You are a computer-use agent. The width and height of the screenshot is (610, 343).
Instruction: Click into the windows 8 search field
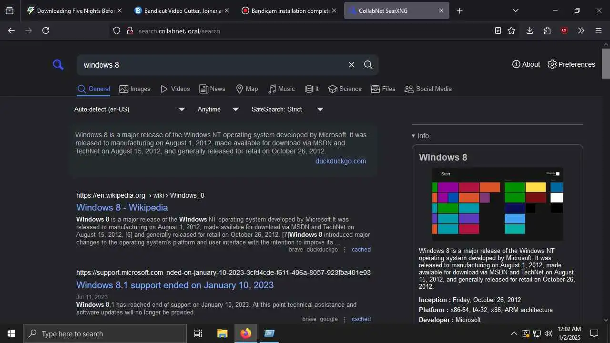click(212, 65)
